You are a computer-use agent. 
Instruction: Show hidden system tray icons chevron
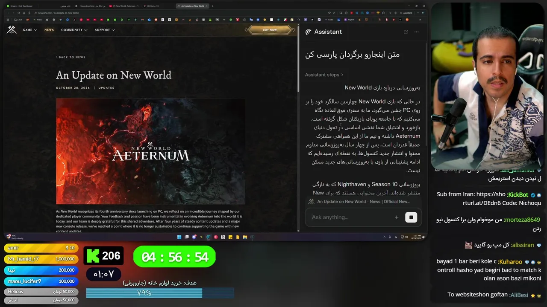tap(384, 237)
